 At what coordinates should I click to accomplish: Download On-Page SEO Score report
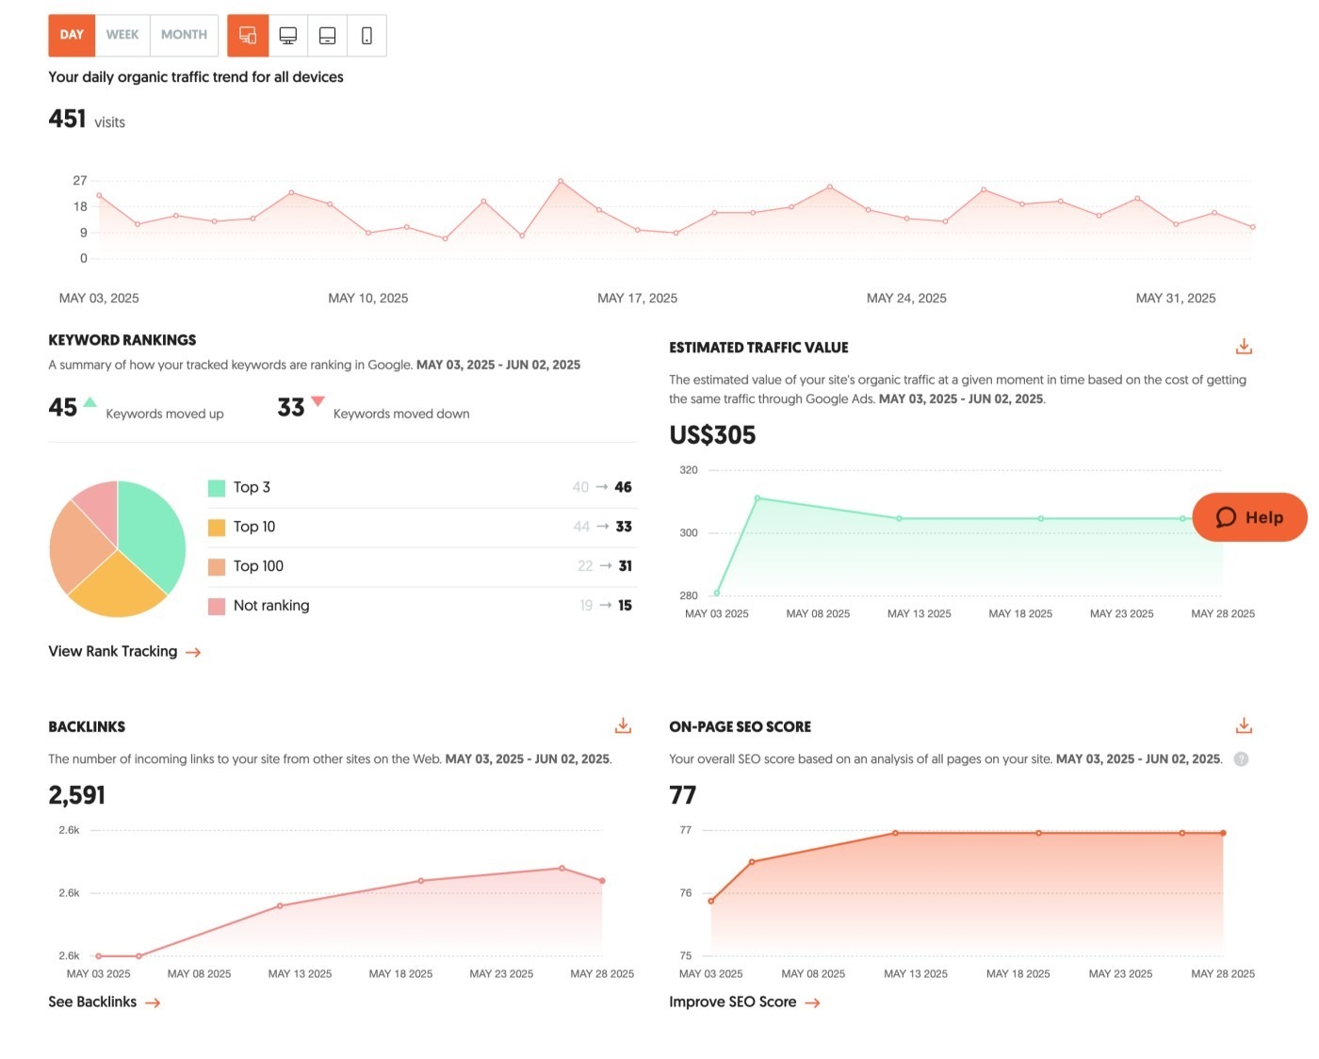pyautogui.click(x=1244, y=725)
